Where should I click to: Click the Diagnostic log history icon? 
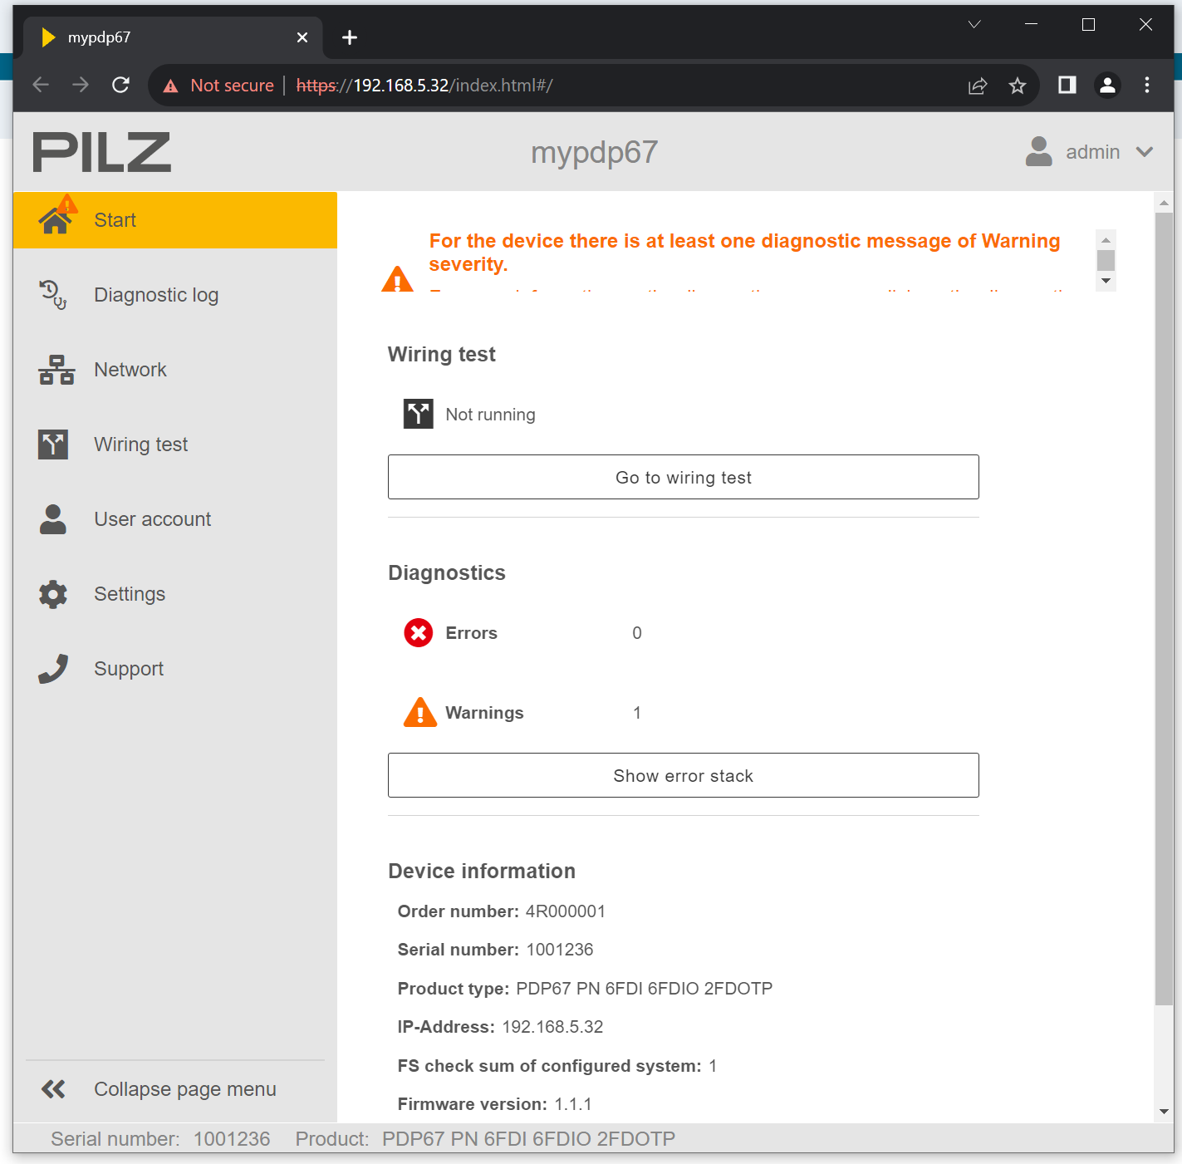tap(53, 294)
